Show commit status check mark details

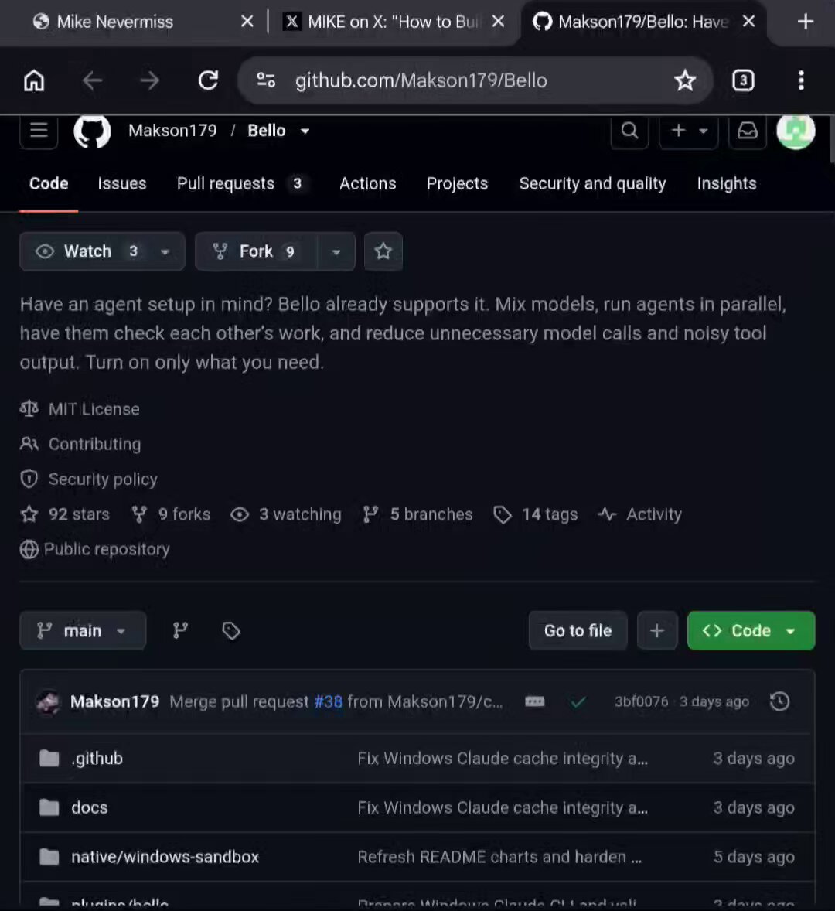coord(578,702)
